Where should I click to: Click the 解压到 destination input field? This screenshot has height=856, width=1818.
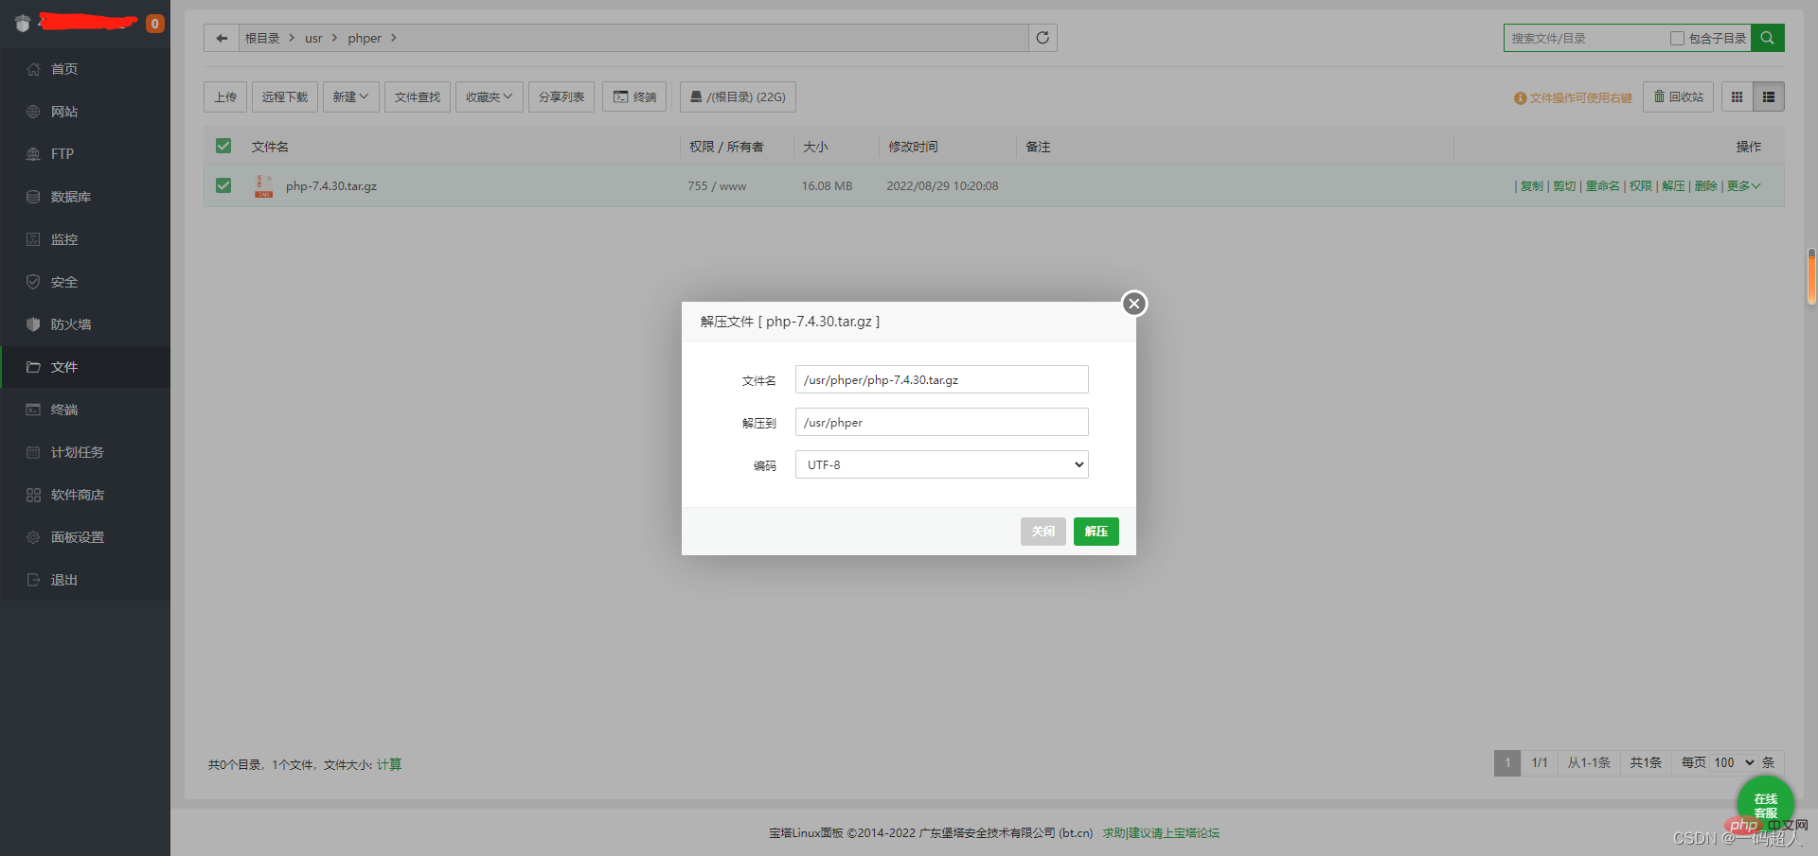point(941,422)
